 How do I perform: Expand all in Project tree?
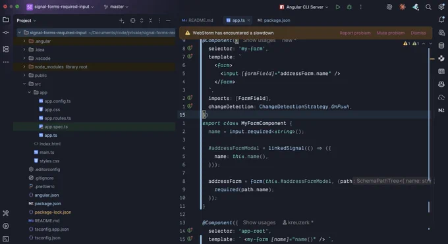pyautogui.click(x=142, y=20)
